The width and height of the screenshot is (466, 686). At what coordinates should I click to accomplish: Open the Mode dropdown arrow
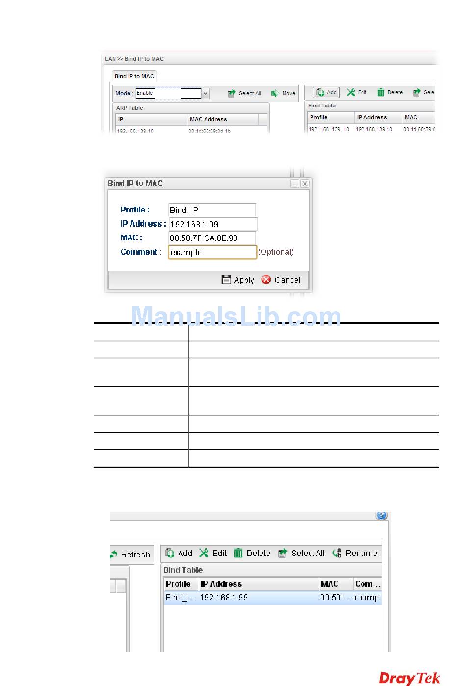coord(206,93)
